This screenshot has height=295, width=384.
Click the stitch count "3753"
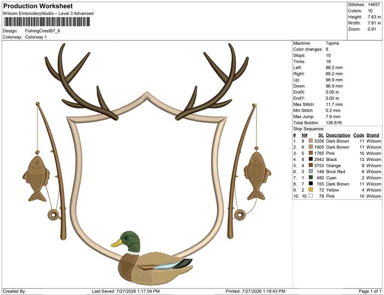click(x=319, y=165)
